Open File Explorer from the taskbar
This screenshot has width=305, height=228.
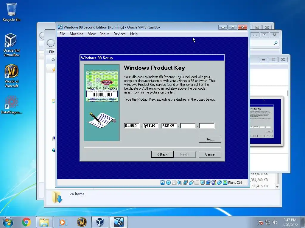pos(44,222)
